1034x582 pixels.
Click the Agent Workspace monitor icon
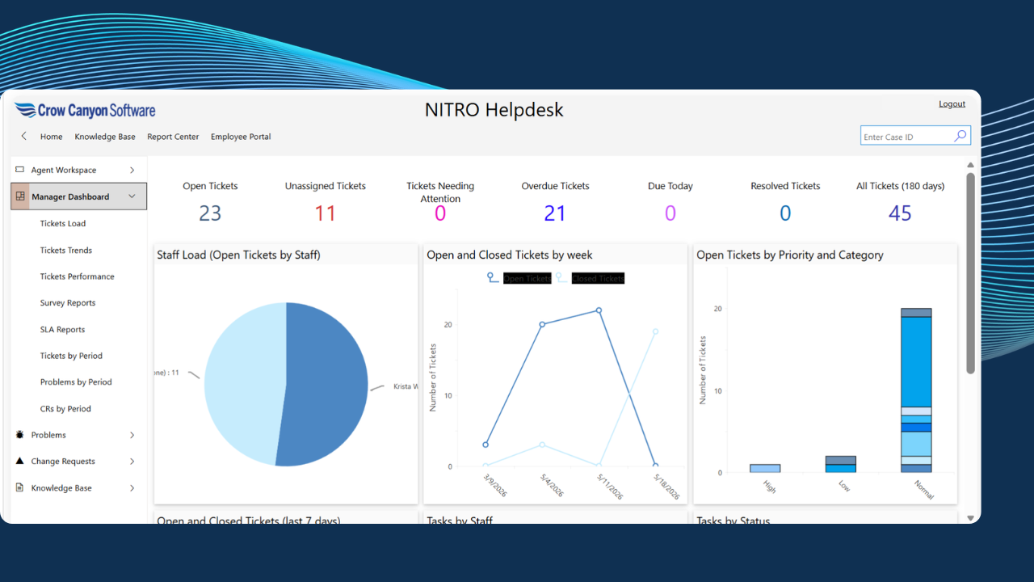point(19,170)
